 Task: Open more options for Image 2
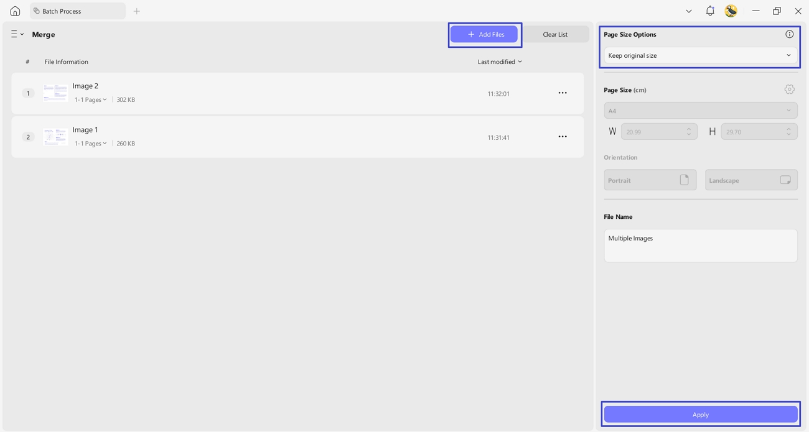tap(563, 93)
